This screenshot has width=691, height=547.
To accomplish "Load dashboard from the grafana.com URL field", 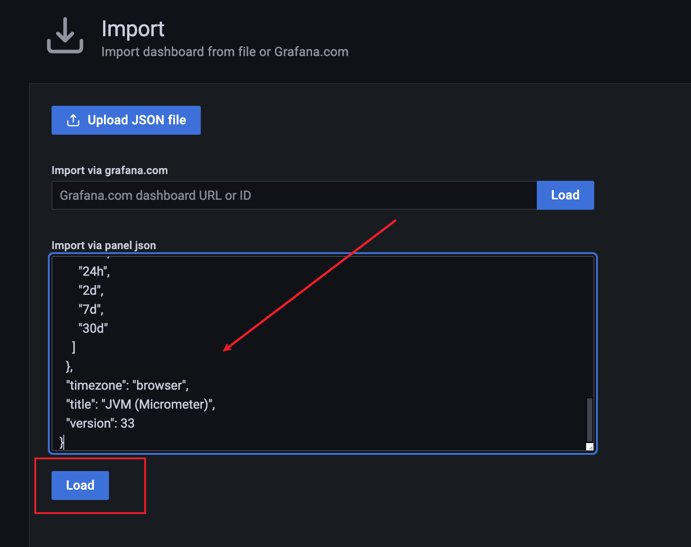I will tap(565, 195).
